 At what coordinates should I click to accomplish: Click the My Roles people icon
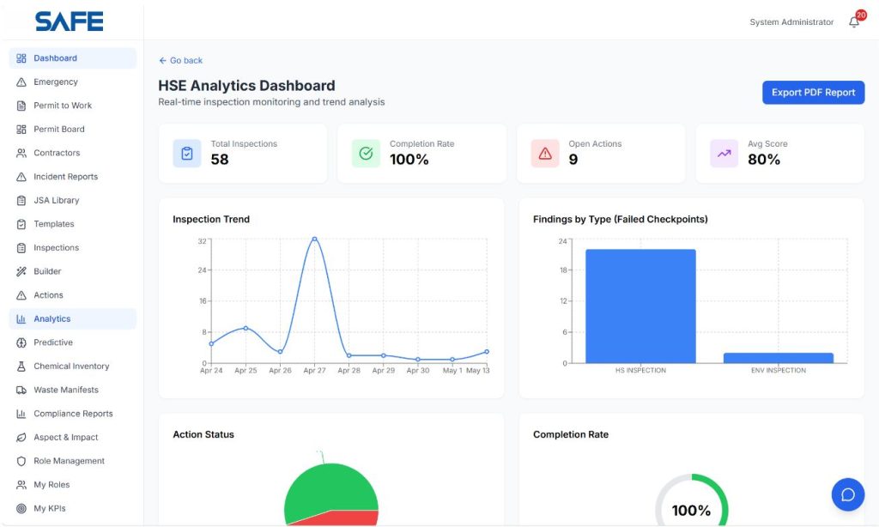[x=21, y=484]
